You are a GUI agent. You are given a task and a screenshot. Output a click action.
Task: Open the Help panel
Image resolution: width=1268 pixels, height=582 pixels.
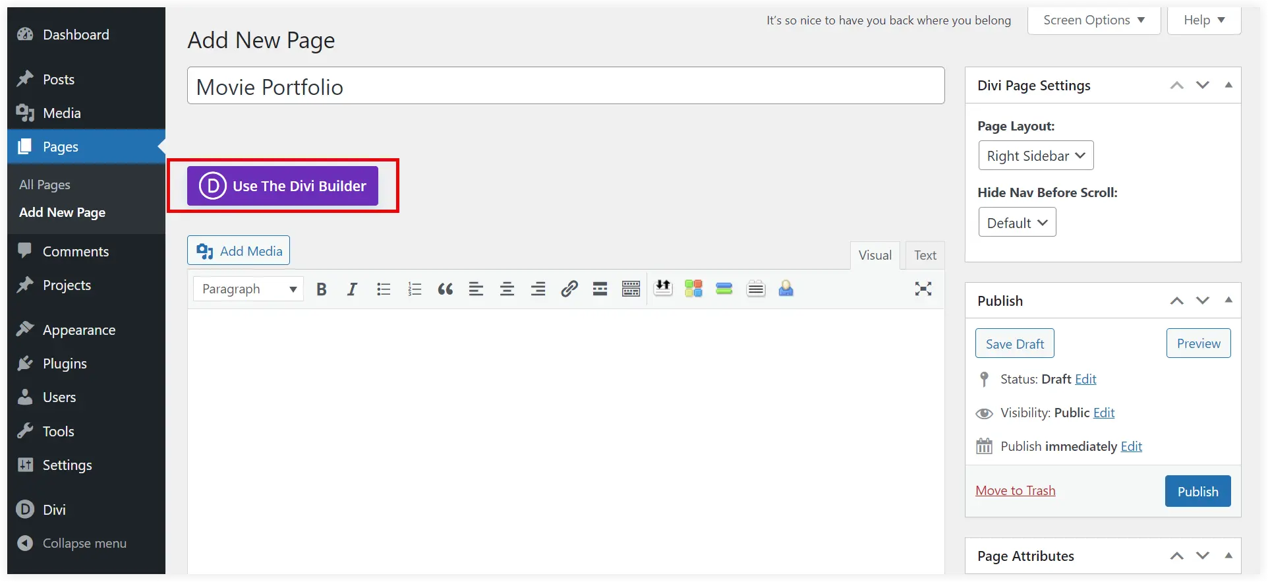click(x=1204, y=20)
